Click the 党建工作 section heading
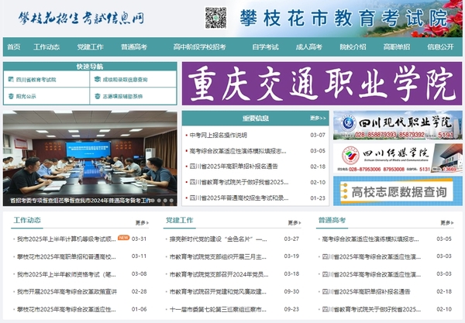Viewport: 465px width, 323px height. pyautogui.click(x=180, y=220)
